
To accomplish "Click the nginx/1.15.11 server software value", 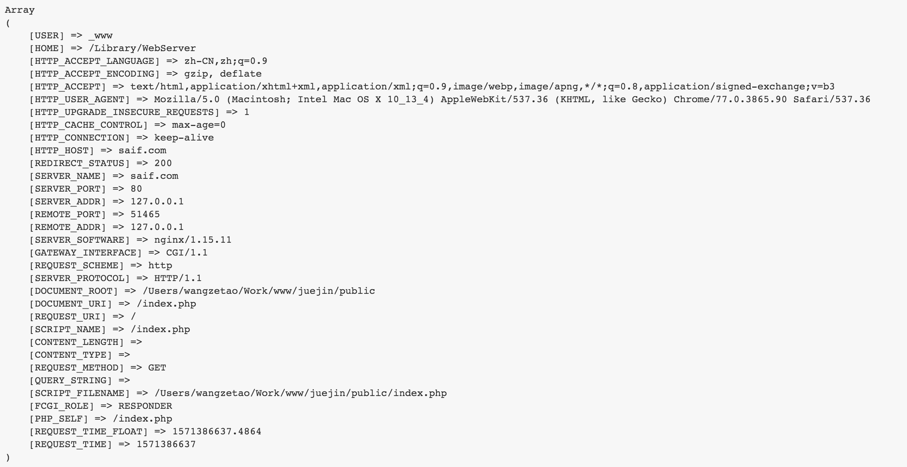I will [193, 240].
